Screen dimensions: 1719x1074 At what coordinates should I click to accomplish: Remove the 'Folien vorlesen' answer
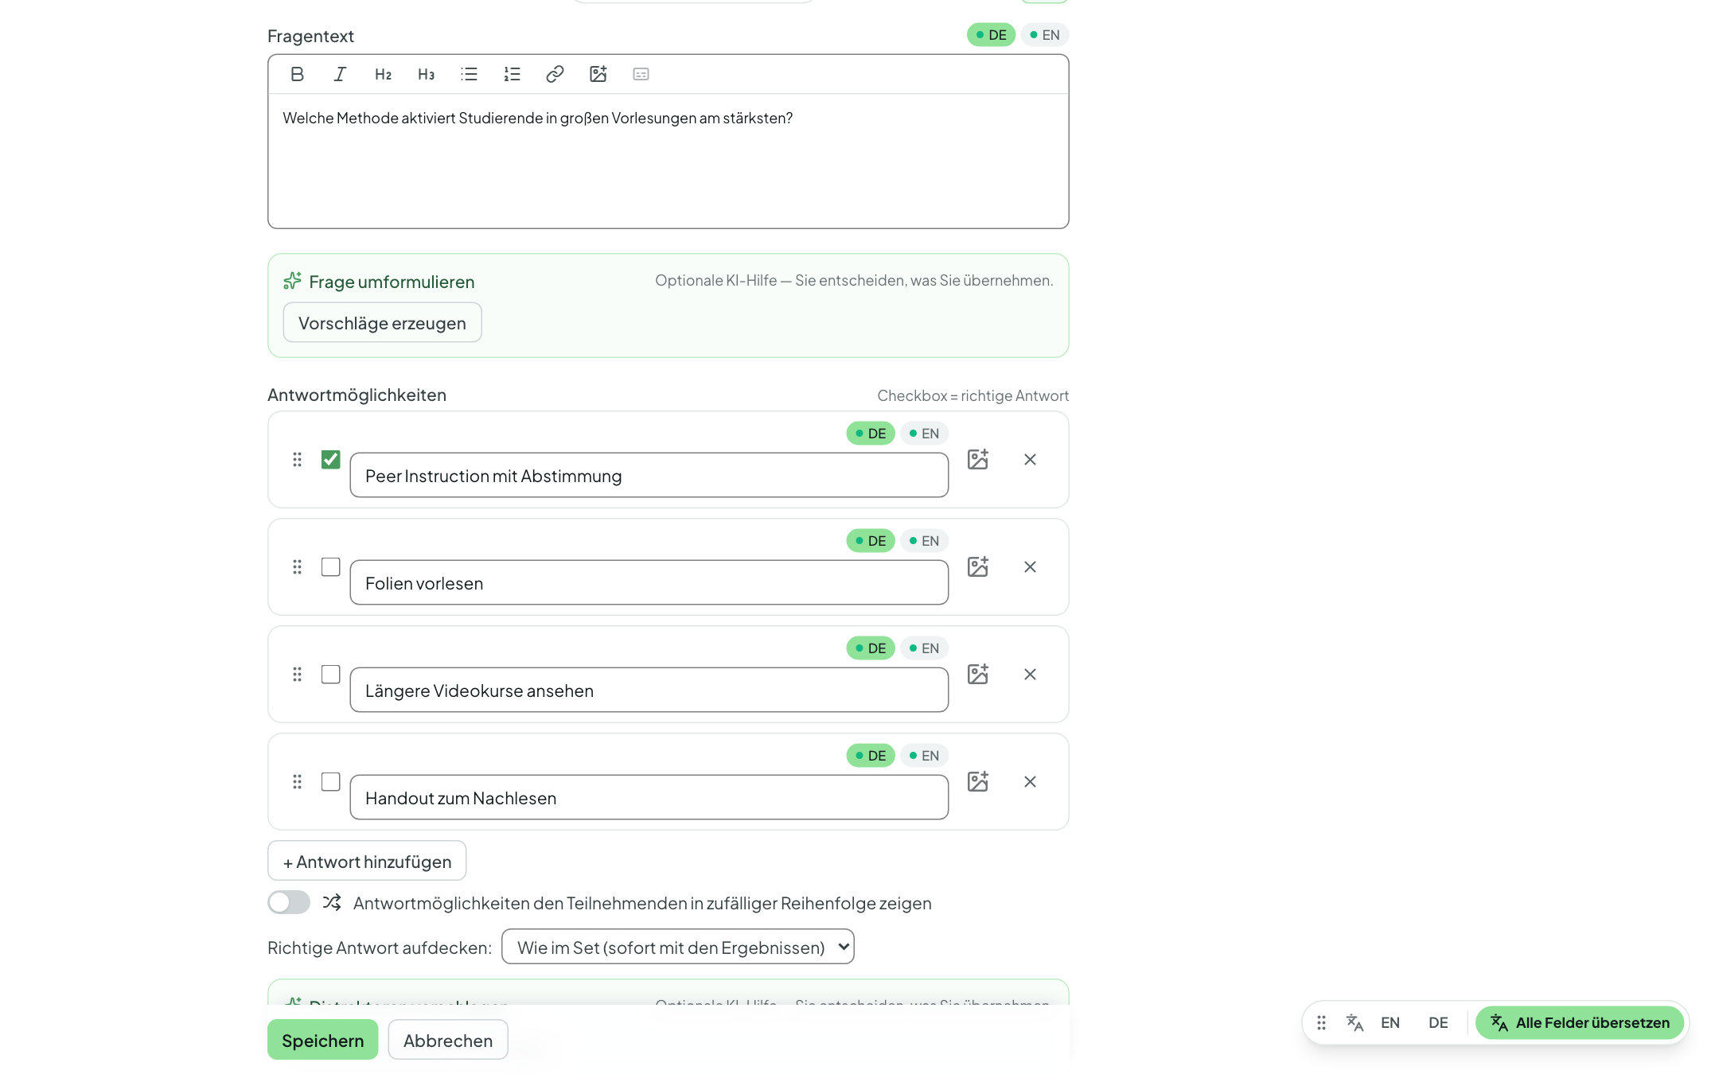(1030, 566)
